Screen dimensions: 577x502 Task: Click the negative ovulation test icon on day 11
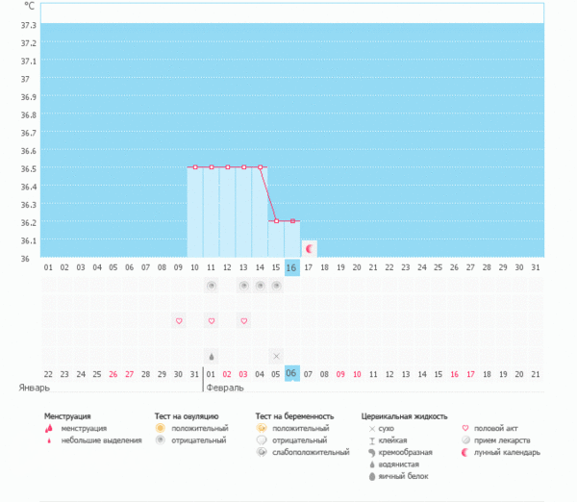tap(212, 286)
